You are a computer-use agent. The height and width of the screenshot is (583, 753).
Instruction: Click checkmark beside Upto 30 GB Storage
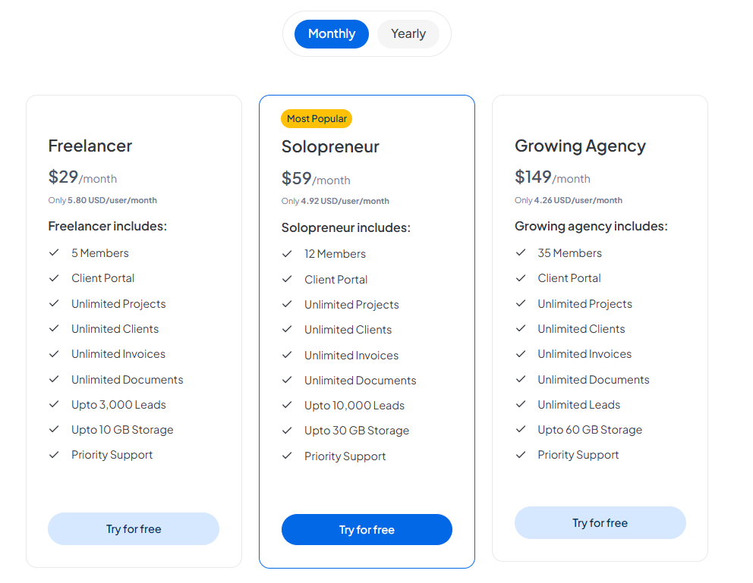(287, 431)
